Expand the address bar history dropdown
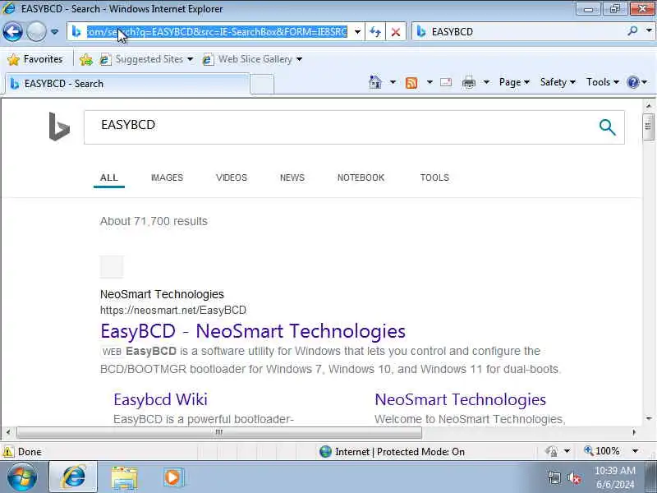The image size is (657, 493). [x=357, y=32]
